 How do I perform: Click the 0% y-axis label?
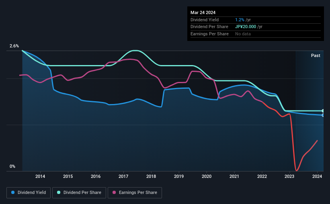tap(12, 166)
